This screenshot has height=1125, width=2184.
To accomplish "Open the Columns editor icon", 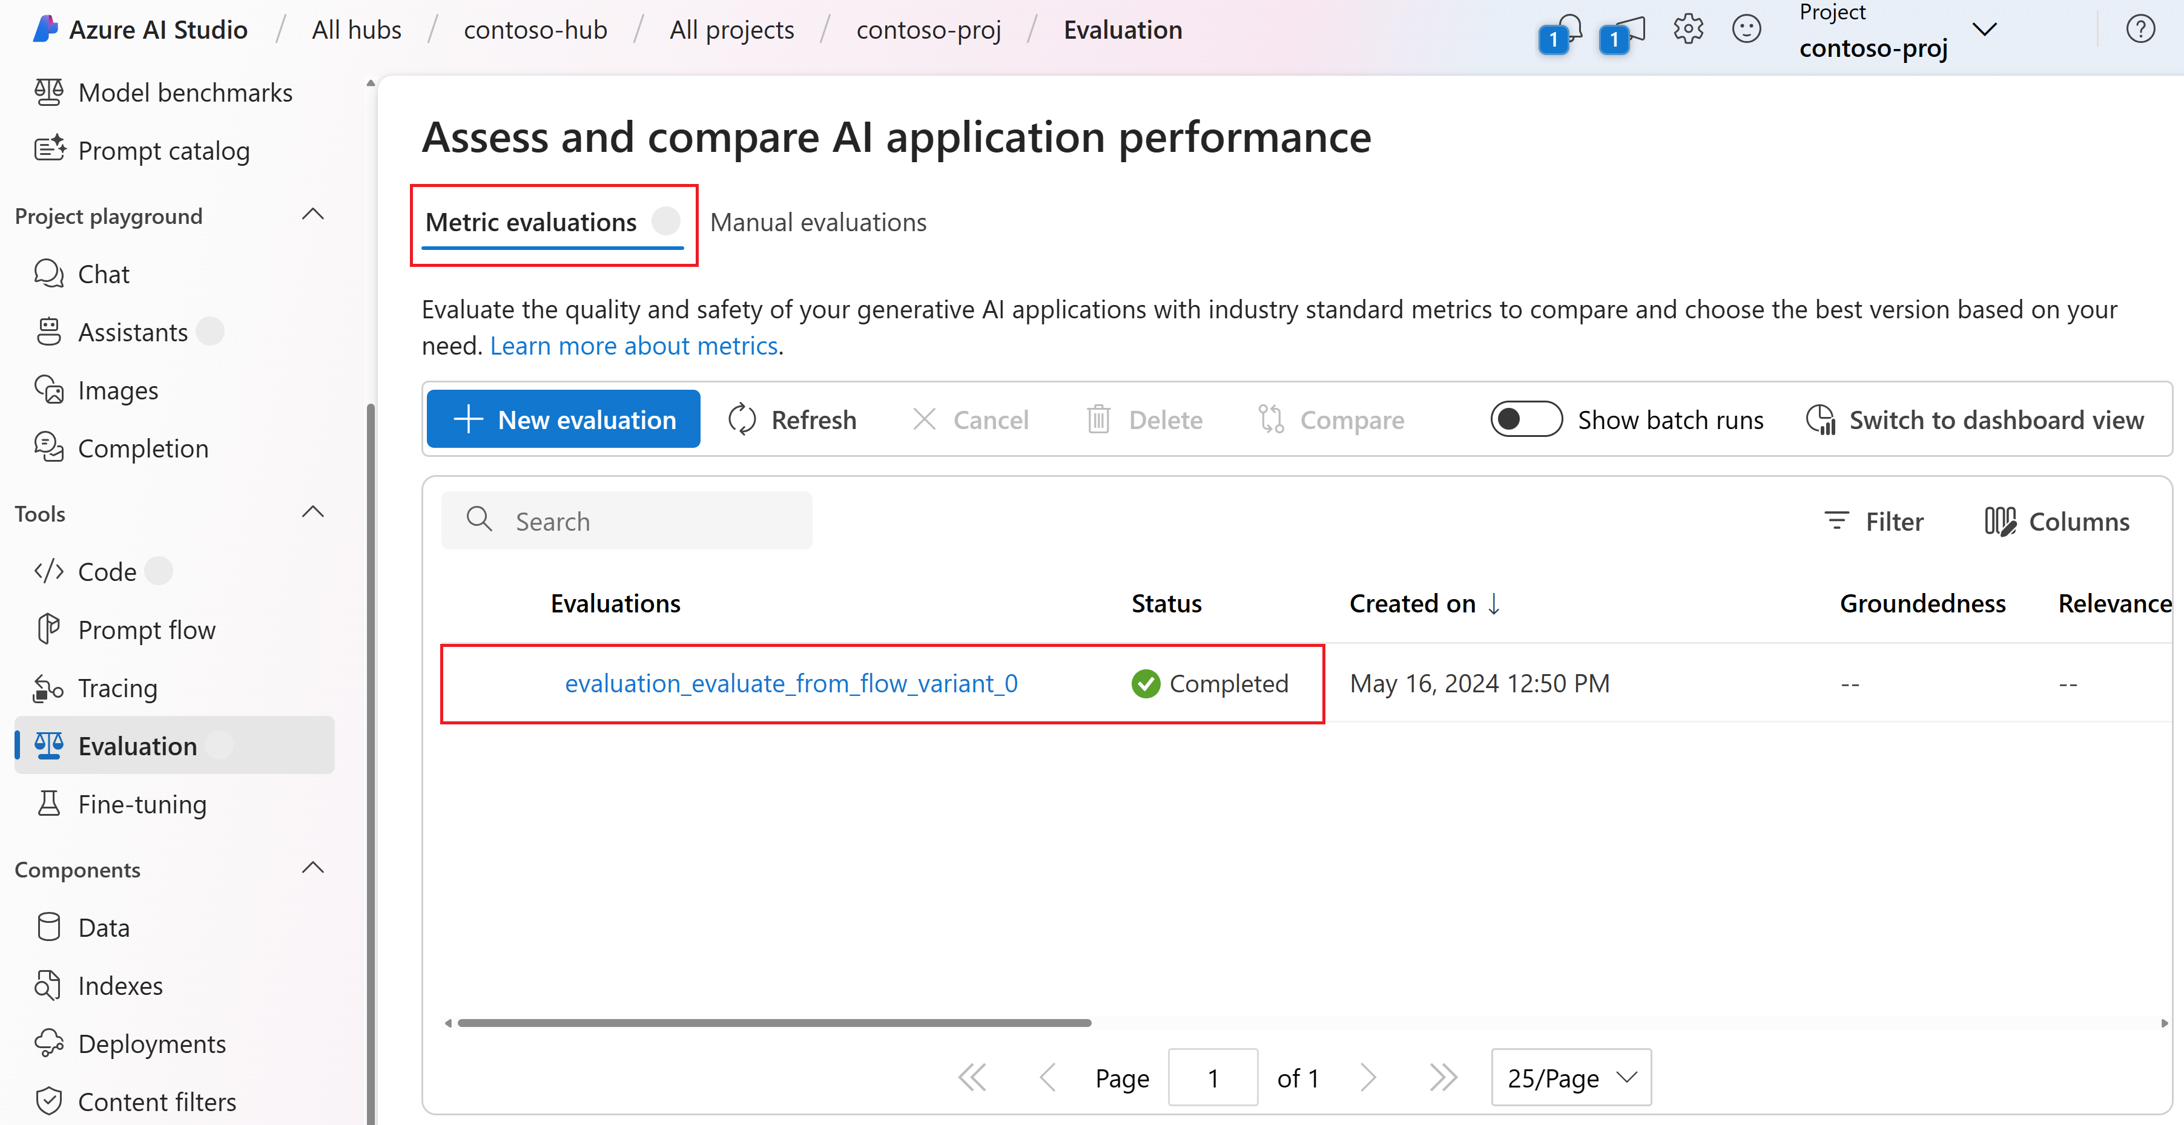I will coord(2000,521).
